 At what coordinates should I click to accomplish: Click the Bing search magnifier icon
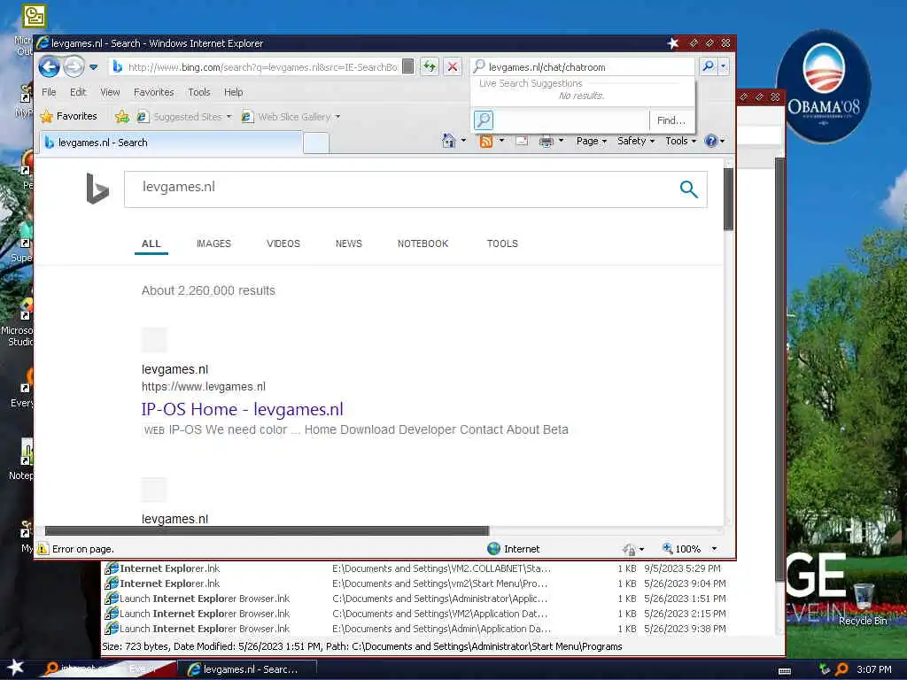(x=688, y=189)
